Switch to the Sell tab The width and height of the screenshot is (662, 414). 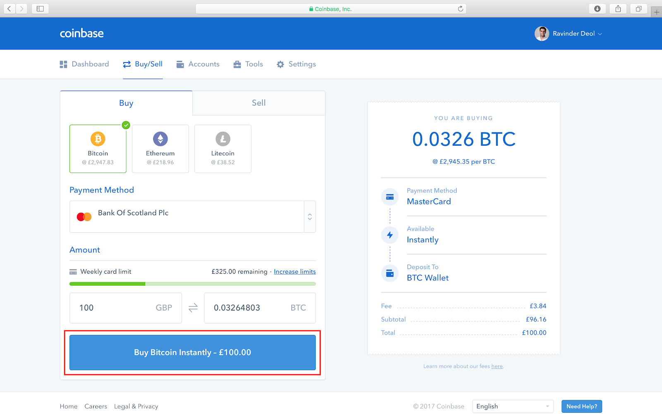pos(259,103)
